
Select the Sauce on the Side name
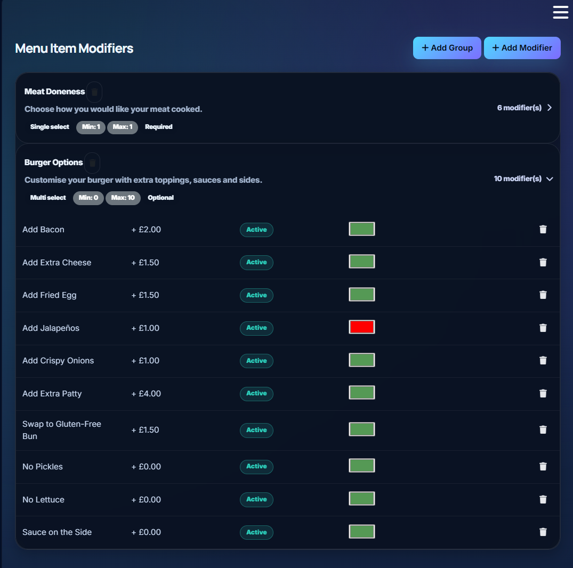(x=57, y=532)
